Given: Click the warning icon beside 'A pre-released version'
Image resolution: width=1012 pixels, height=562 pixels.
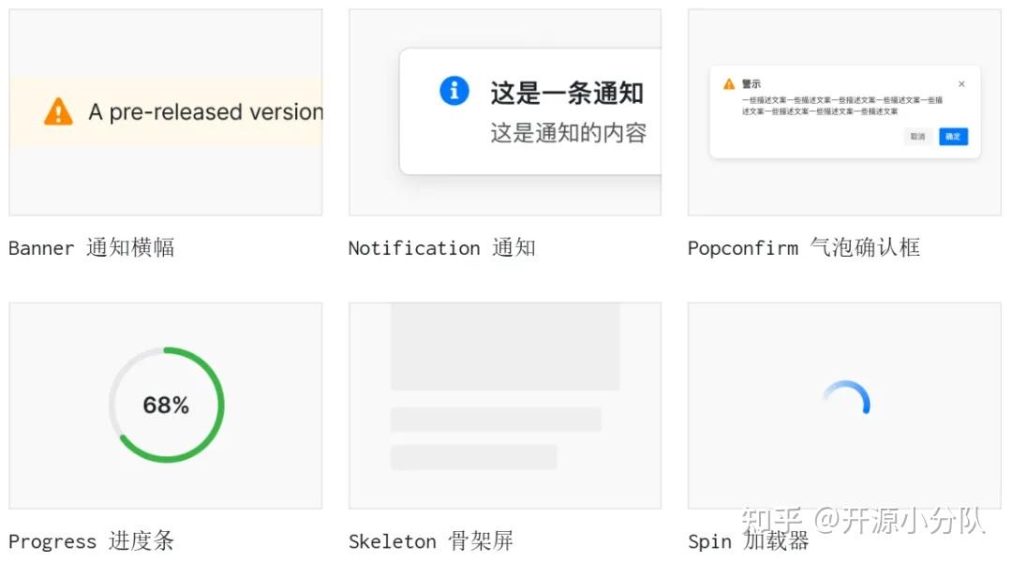Looking at the screenshot, I should pyautogui.click(x=57, y=111).
